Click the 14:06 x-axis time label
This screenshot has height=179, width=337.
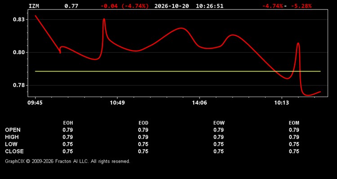tap(200, 103)
